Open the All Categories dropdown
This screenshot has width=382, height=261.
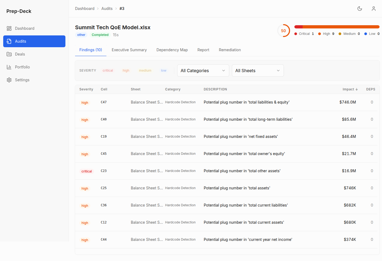pyautogui.click(x=203, y=71)
